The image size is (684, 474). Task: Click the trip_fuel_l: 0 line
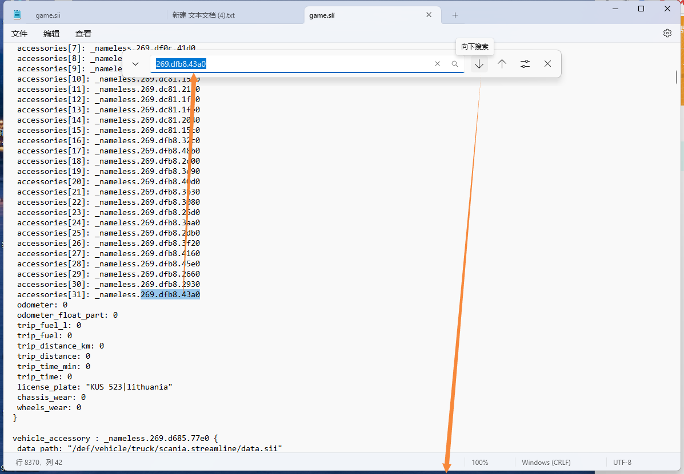(x=49, y=325)
